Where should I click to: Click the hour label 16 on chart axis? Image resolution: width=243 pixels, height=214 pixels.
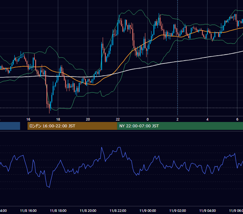(28, 119)
